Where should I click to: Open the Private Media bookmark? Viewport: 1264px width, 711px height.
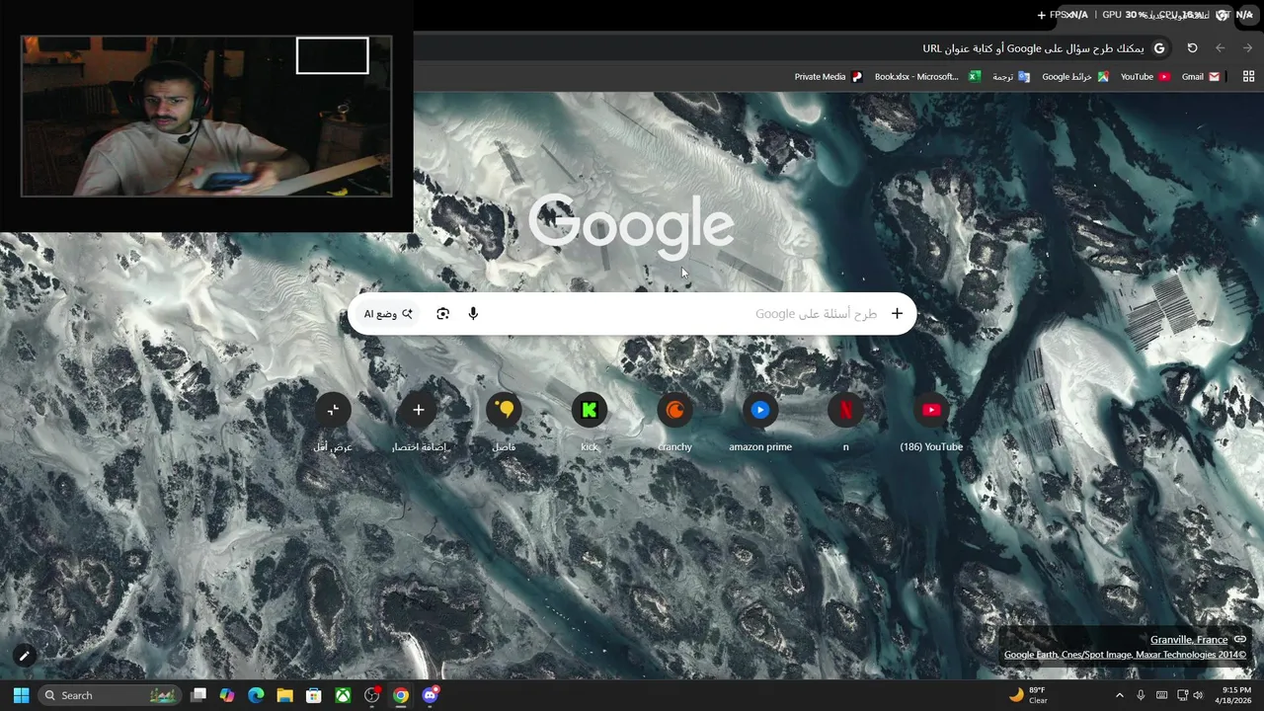click(828, 77)
